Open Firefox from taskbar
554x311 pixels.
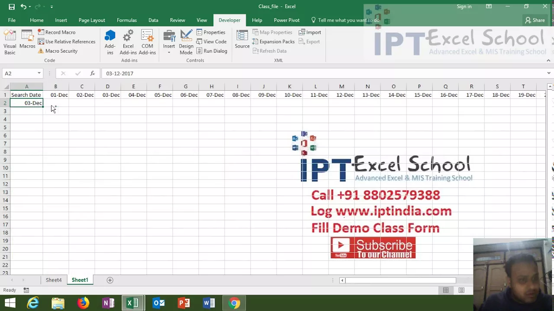coord(83,303)
